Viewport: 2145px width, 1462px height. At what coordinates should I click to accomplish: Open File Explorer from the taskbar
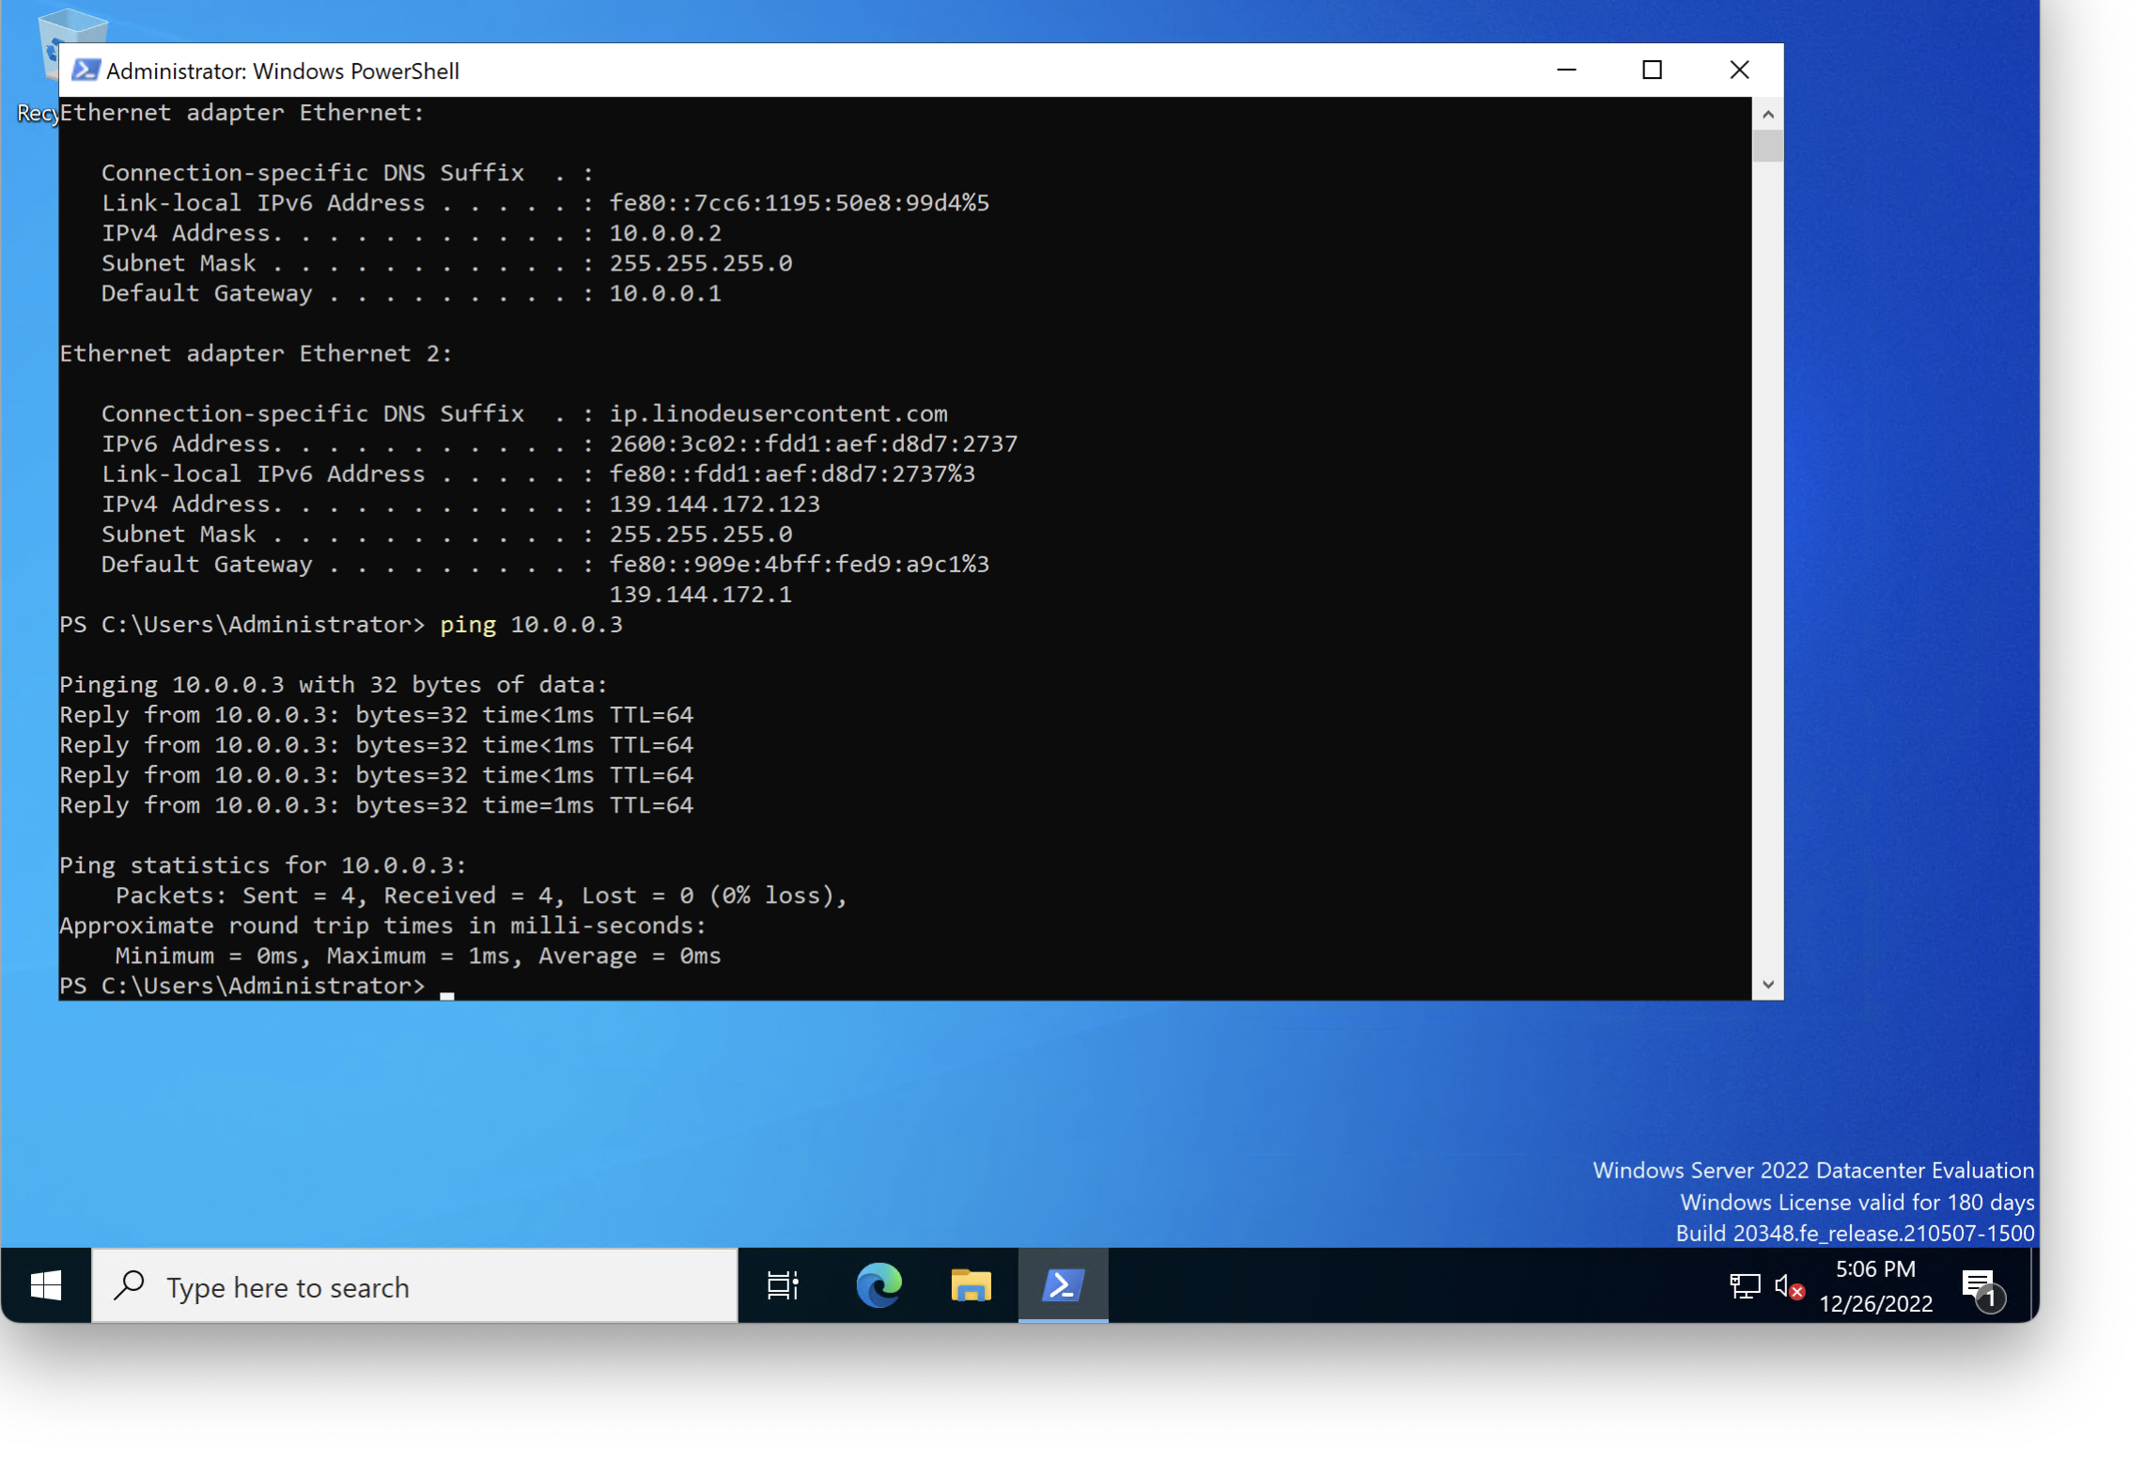tap(971, 1285)
